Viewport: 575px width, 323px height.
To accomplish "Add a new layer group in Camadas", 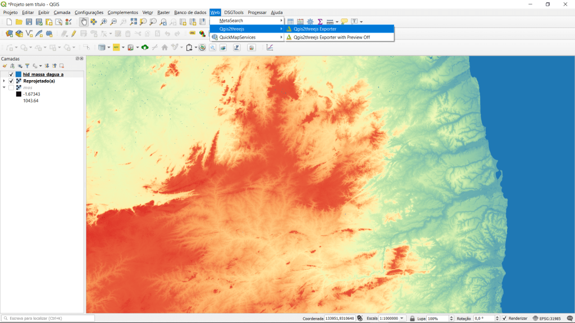I will click(12, 66).
